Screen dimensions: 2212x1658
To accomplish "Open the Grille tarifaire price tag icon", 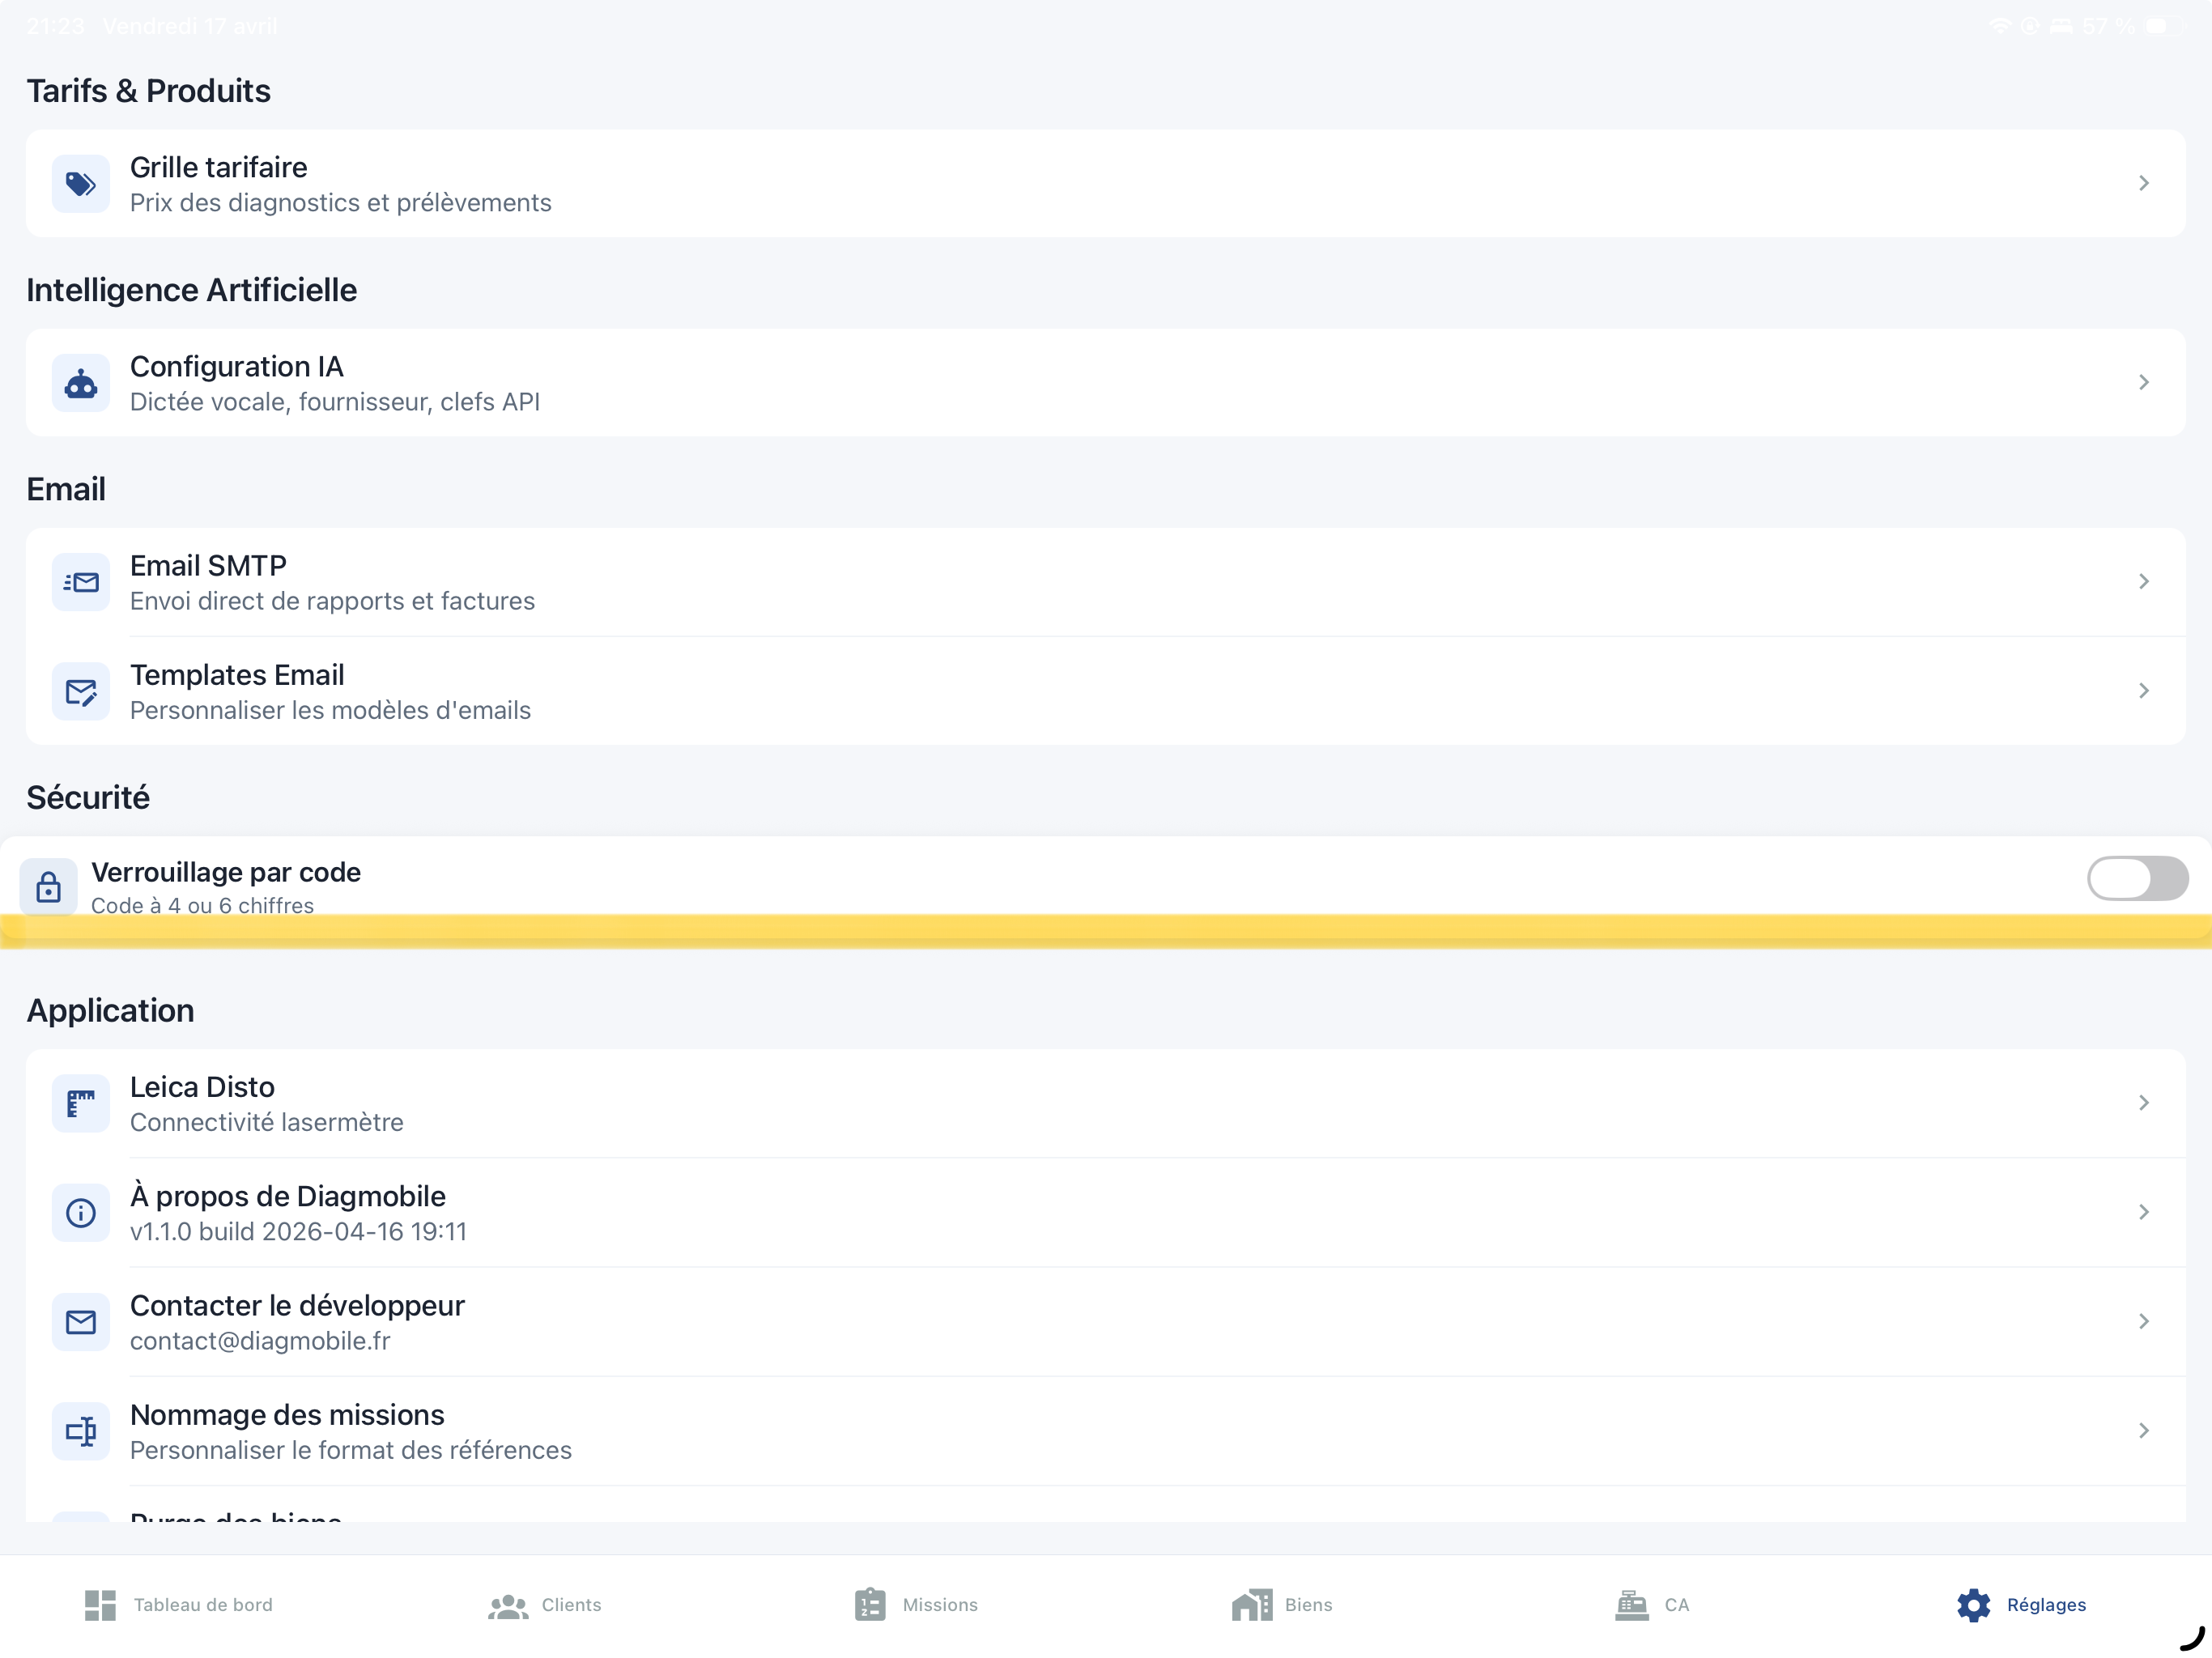I will tap(81, 183).
